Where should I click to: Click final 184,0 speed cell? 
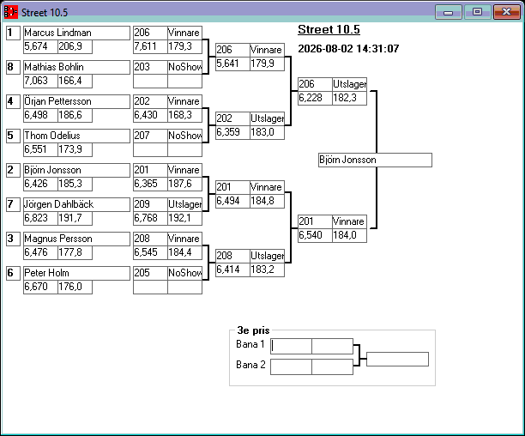[x=349, y=235]
